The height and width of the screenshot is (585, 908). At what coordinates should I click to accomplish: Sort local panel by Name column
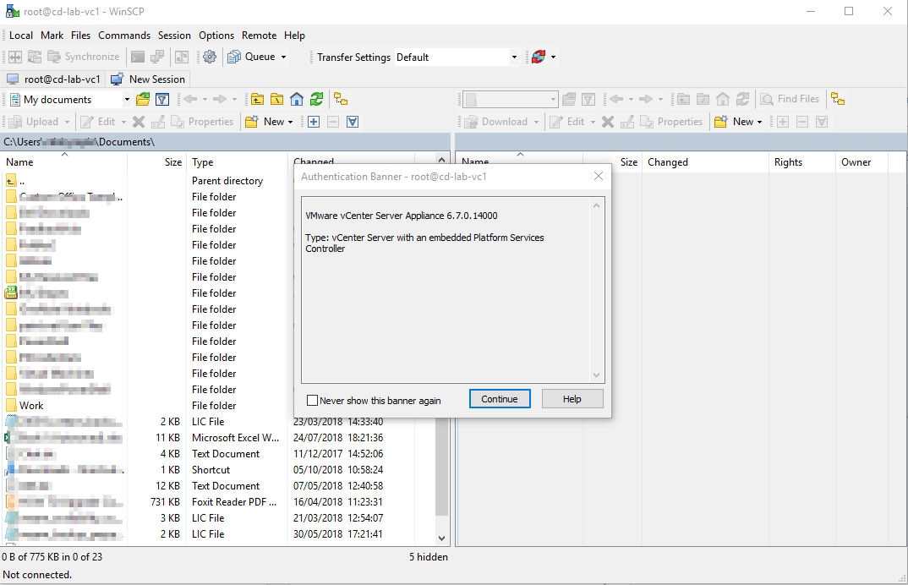63,162
